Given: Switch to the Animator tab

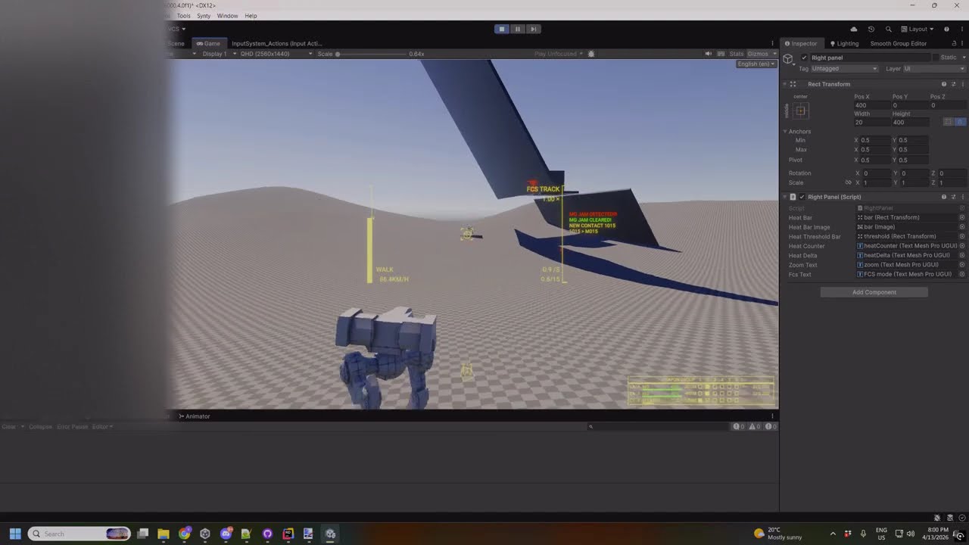Looking at the screenshot, I should click(x=195, y=416).
